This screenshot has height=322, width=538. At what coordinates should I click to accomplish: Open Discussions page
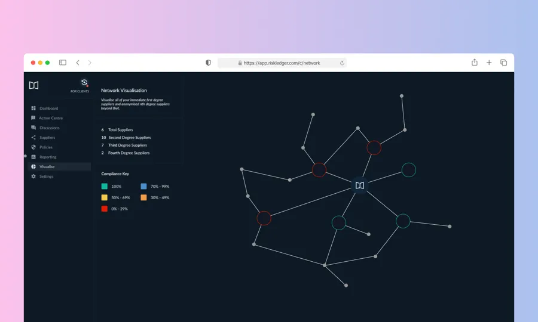[x=49, y=128]
